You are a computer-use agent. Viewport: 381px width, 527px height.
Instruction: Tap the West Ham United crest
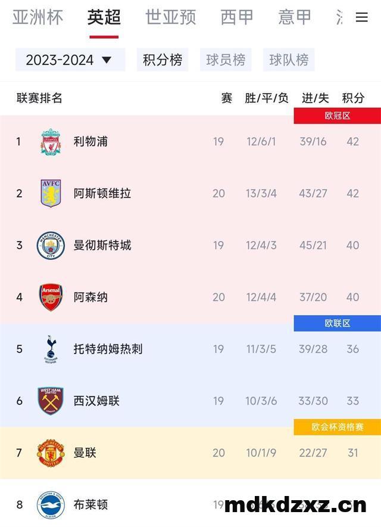pyautogui.click(x=51, y=401)
